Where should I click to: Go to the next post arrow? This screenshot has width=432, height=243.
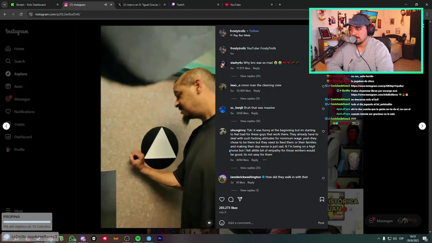tap(422, 126)
